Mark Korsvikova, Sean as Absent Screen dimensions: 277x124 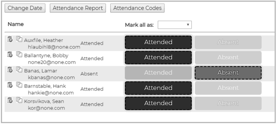pyautogui.click(x=228, y=103)
